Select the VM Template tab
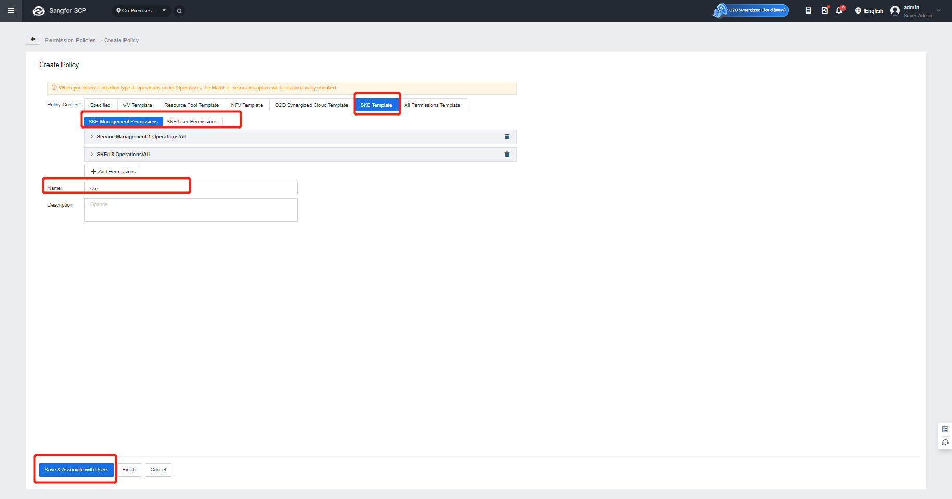 (138, 105)
